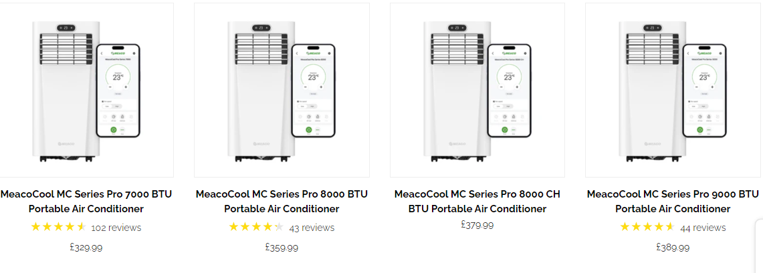Click the £329.99 price
The image size is (763, 273).
point(86,248)
